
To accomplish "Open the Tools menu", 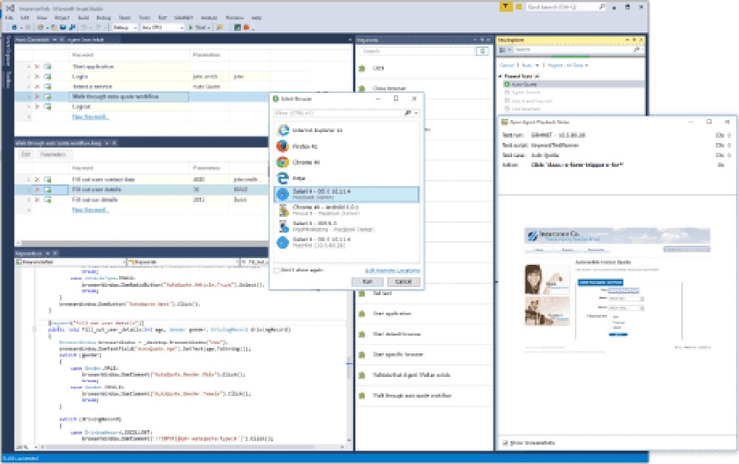I will tap(145, 18).
